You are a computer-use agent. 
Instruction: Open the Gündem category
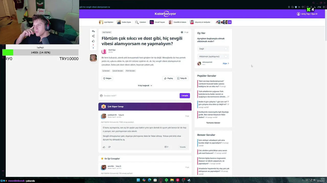coord(141,22)
